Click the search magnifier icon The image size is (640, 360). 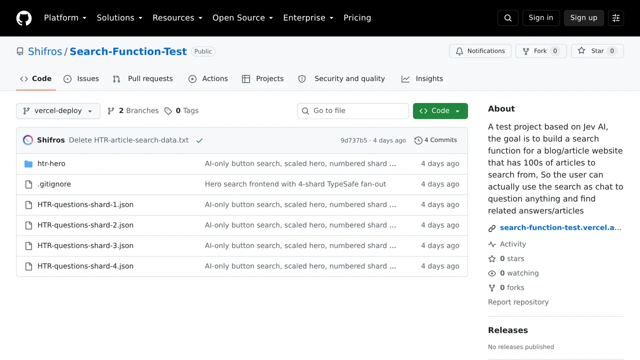(x=508, y=18)
